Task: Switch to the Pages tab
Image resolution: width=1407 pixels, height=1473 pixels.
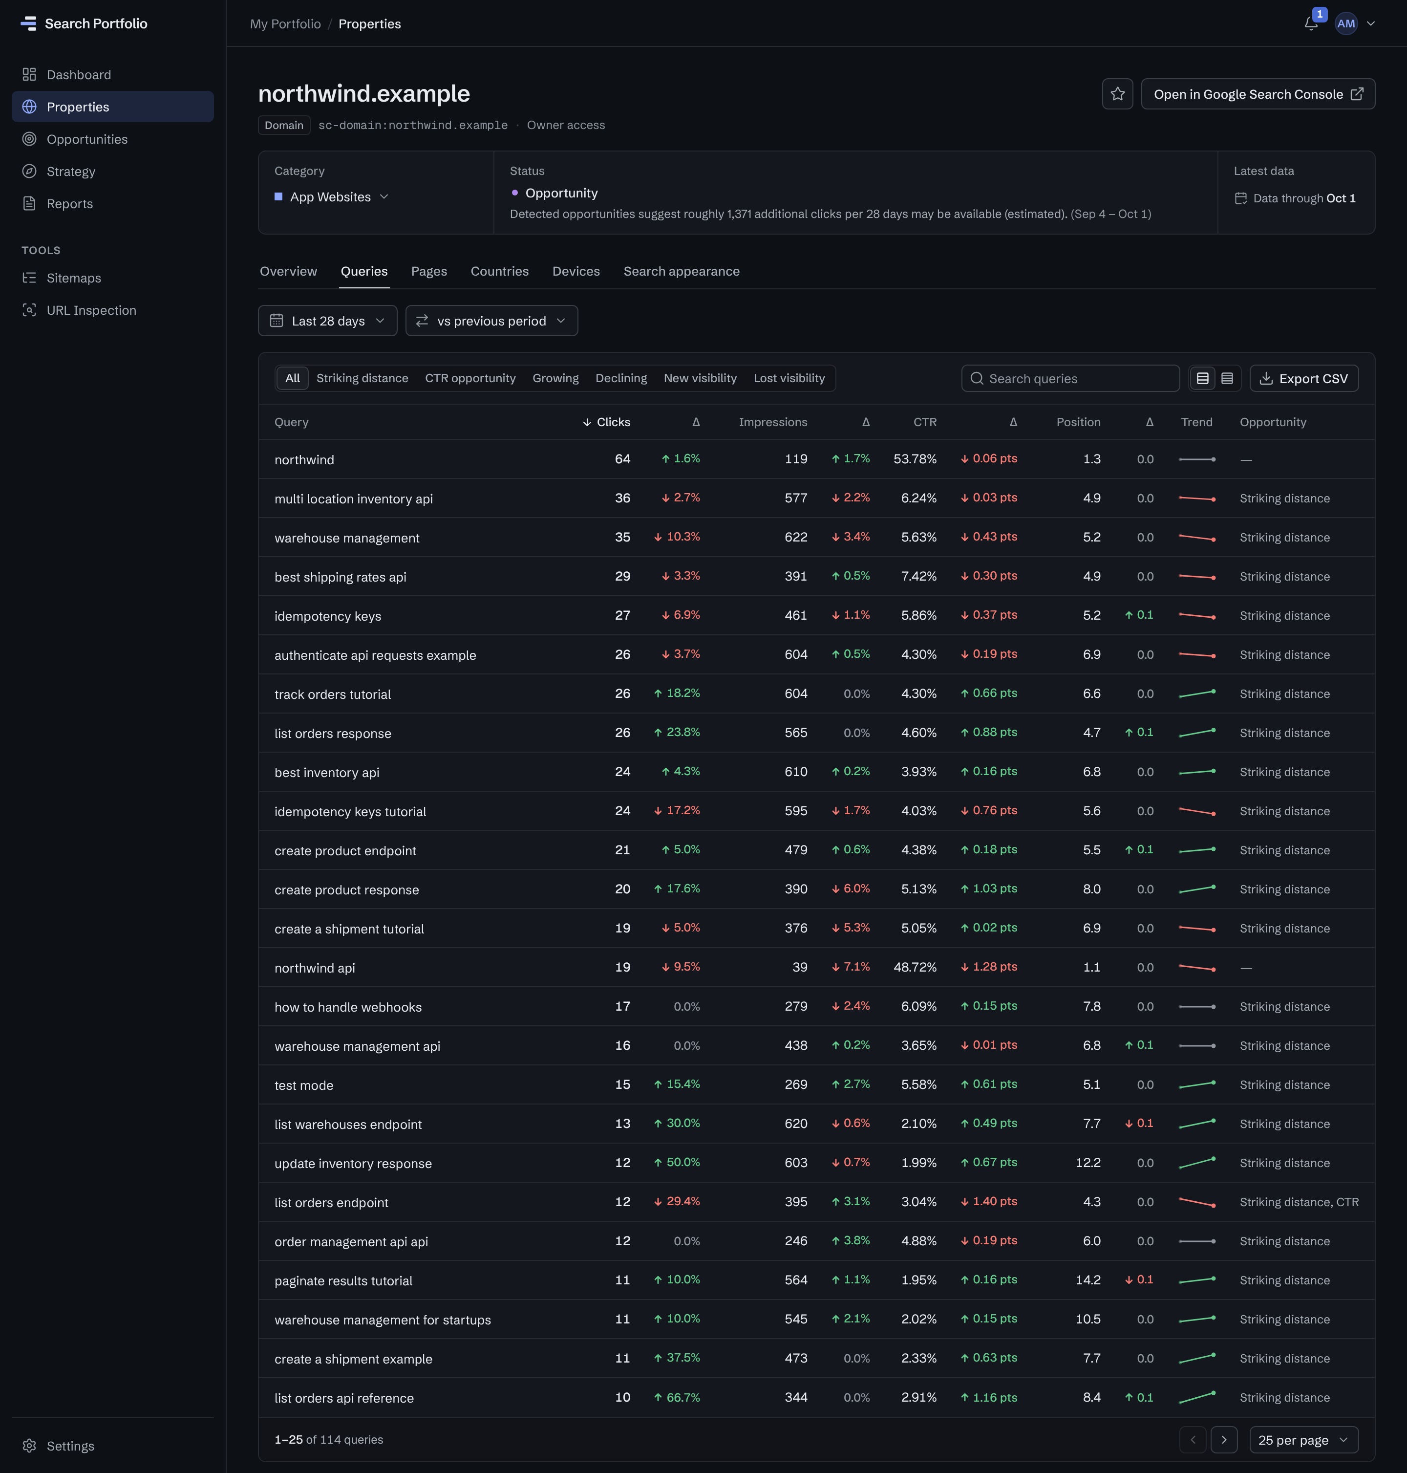Action: click(x=429, y=271)
